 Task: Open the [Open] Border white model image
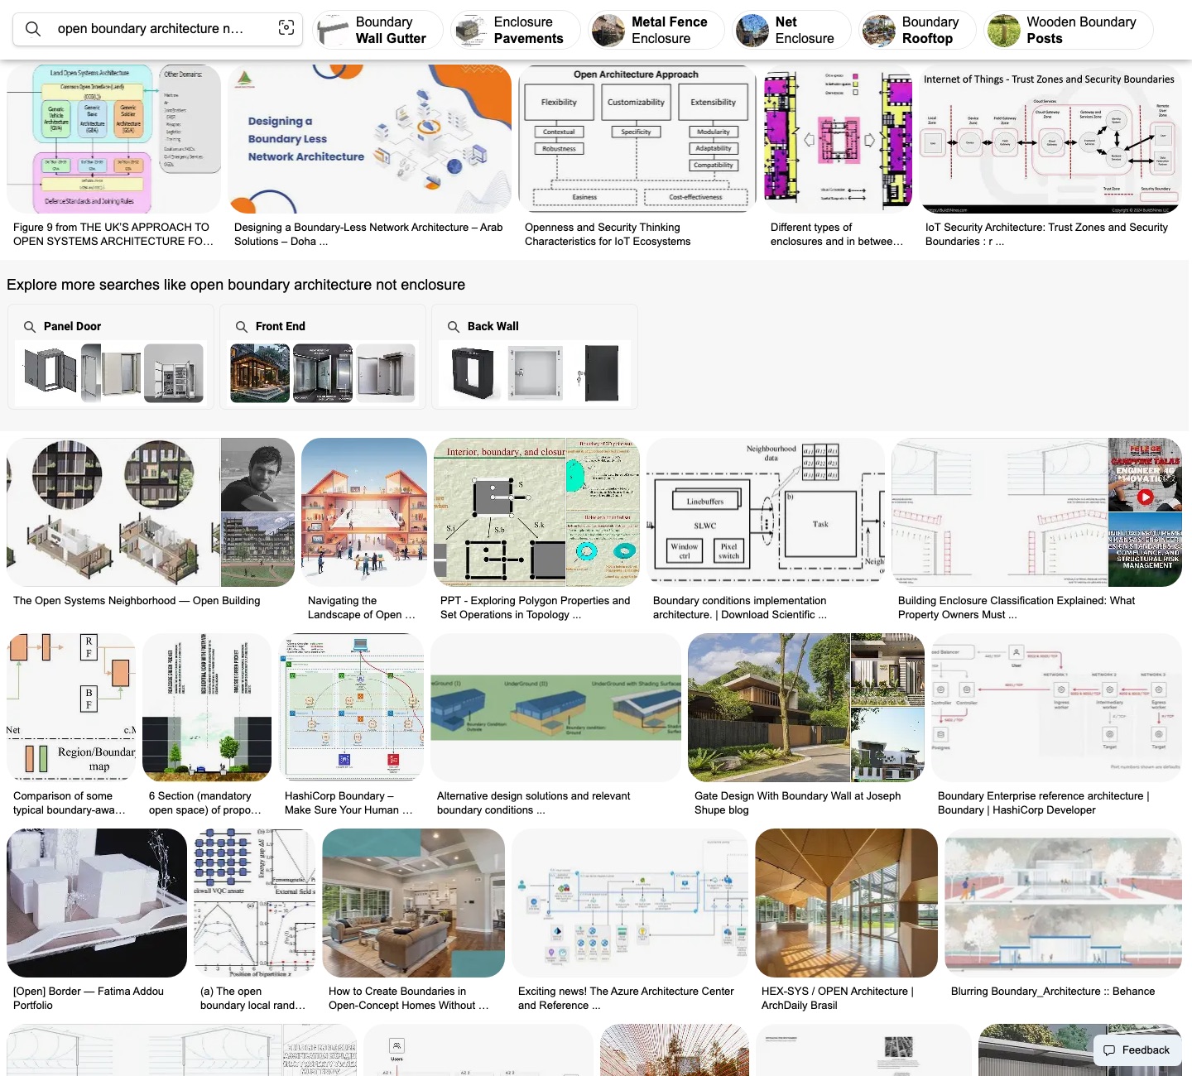tap(97, 903)
